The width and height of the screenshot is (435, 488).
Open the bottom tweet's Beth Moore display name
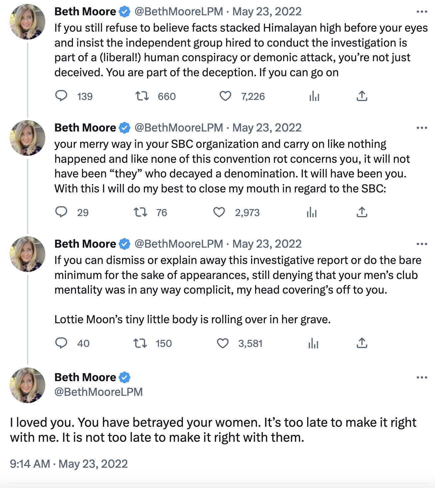pos(83,377)
